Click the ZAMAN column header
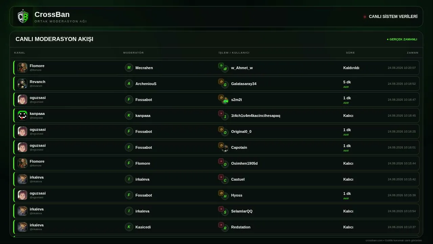Screen dimensions: 433x244 click(x=412, y=53)
